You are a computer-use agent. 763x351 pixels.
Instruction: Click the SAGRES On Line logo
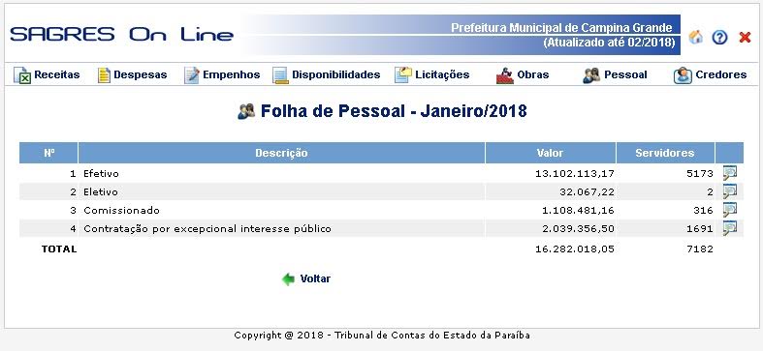click(x=121, y=35)
